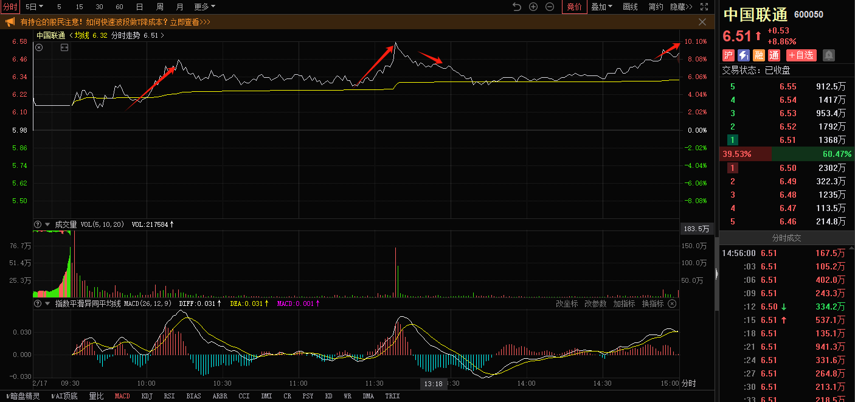Zoom out with the minus circle icon

coord(550,7)
